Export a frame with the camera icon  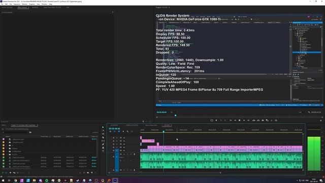pos(263,120)
